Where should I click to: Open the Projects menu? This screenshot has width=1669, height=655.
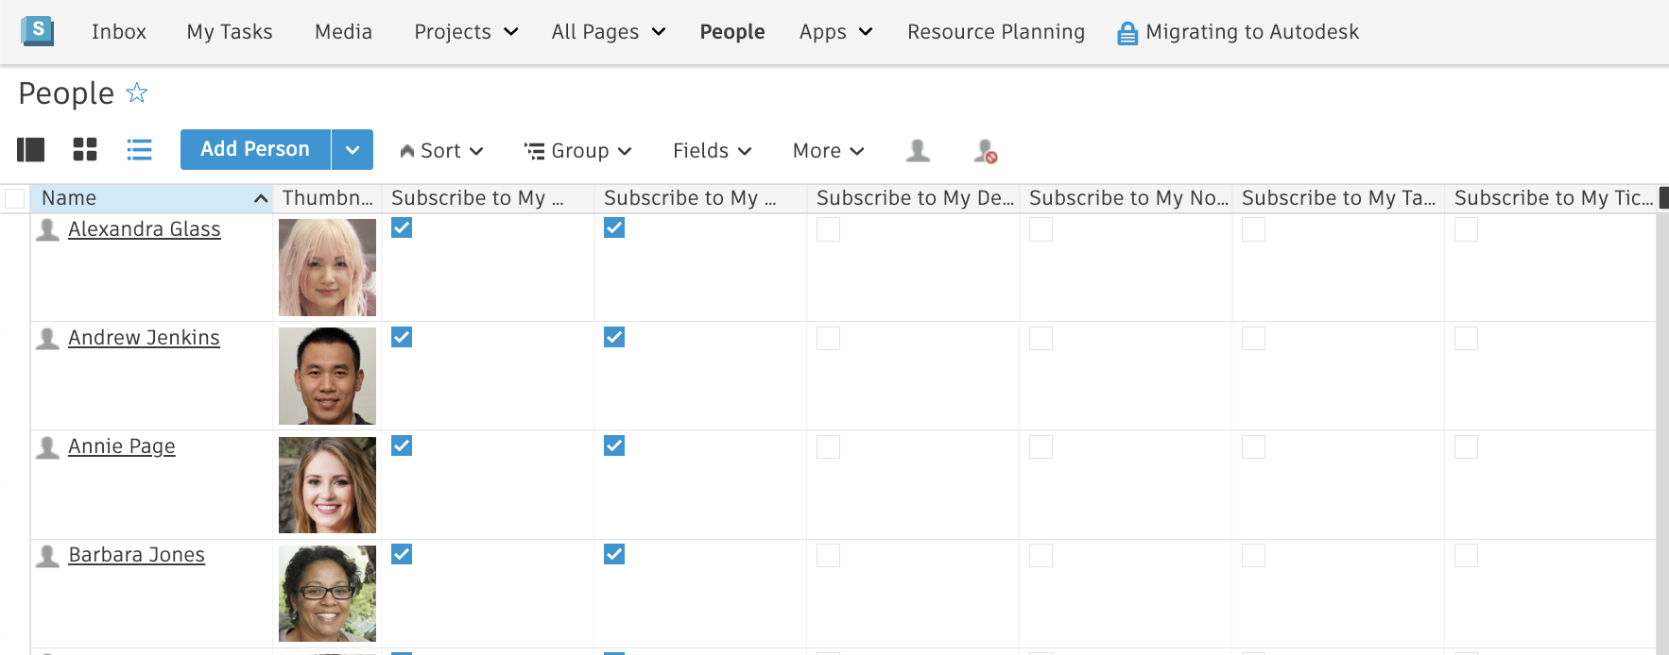click(466, 32)
